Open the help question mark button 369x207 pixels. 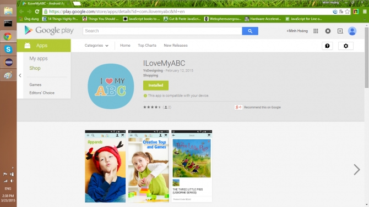tap(327, 46)
